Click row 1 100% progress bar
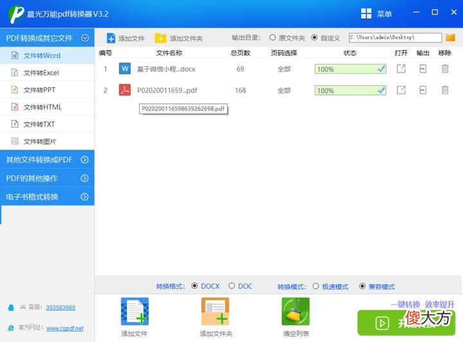The height and width of the screenshot is (342, 463). click(x=350, y=69)
